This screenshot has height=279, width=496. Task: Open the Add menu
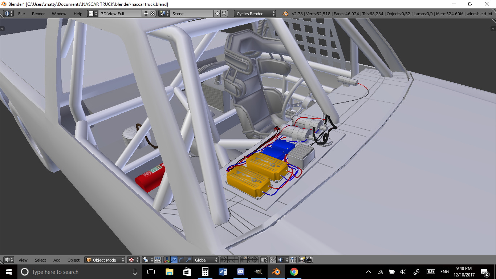point(57,260)
